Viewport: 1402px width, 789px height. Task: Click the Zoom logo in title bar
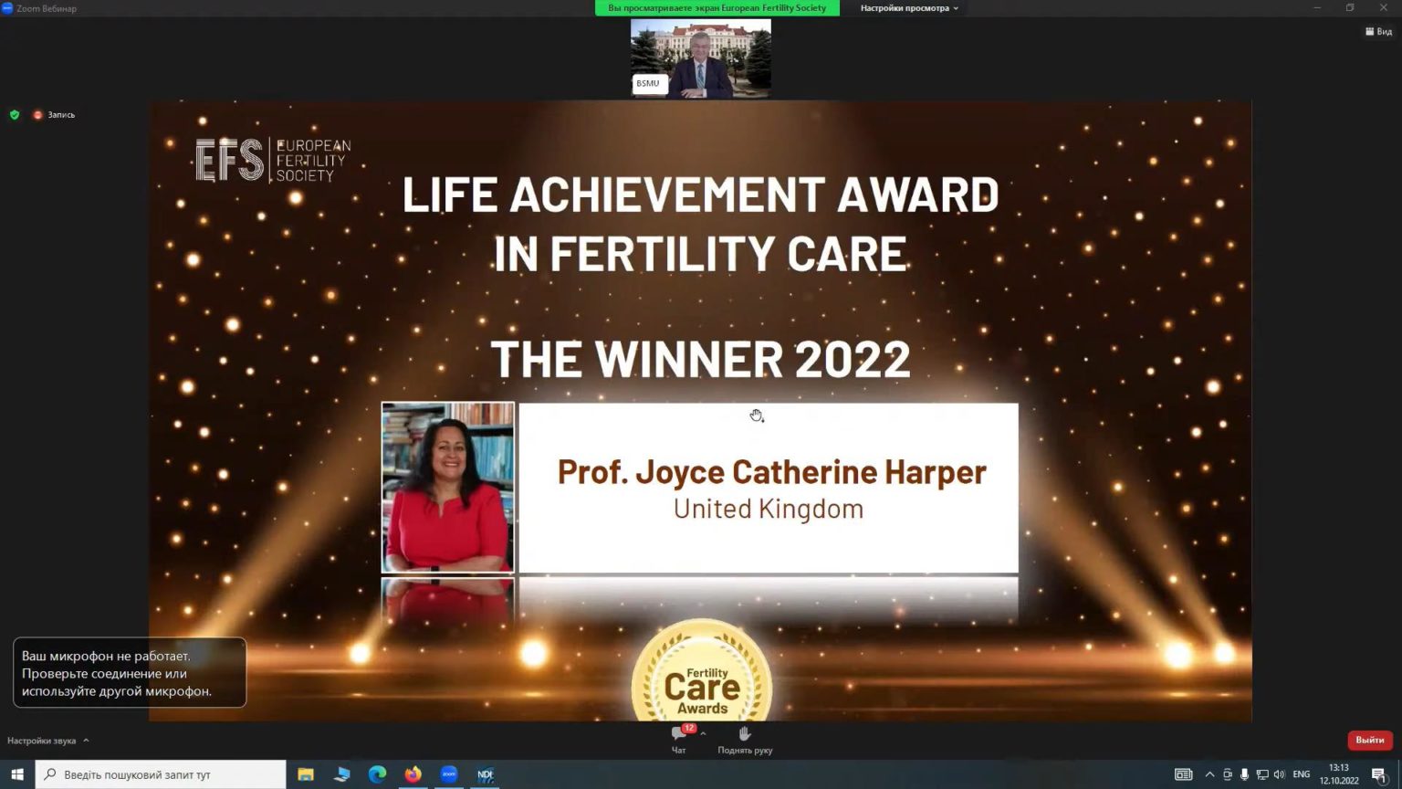pyautogui.click(x=7, y=8)
